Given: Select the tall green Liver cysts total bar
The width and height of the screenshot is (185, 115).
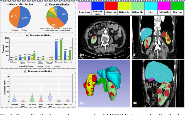Looking at the screenshot, I should pyautogui.click(x=61, y=50).
